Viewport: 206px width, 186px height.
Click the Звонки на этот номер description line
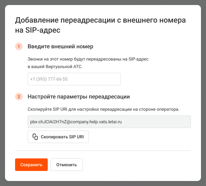click(x=88, y=59)
